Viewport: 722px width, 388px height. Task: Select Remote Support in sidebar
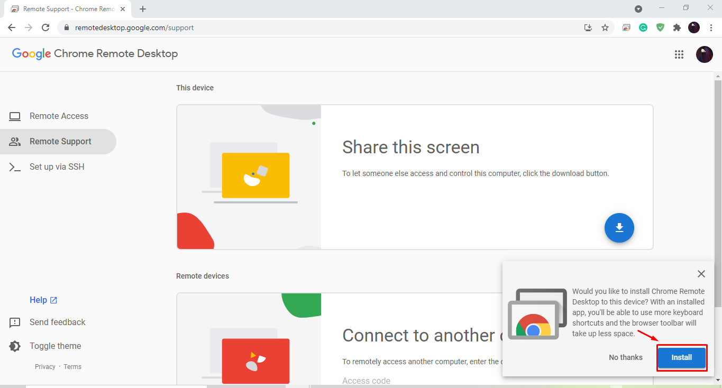58,142
